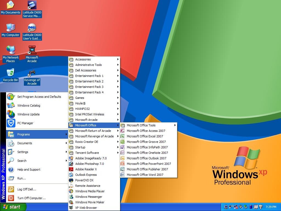Screen dimensions: 281x211
Task: Open the Programs menu item
Action: (x=37, y=134)
